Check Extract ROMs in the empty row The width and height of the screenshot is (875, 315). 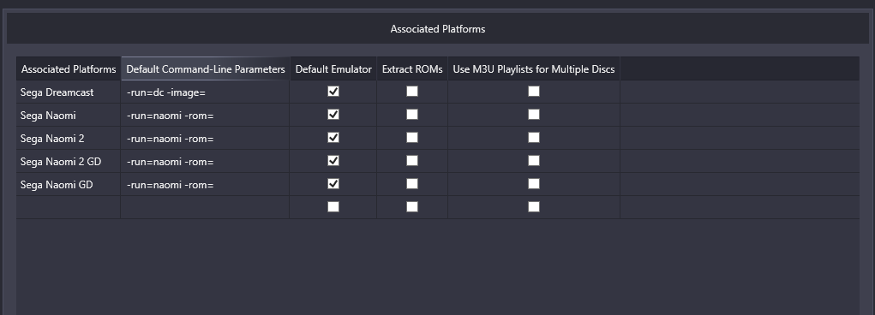(x=412, y=207)
